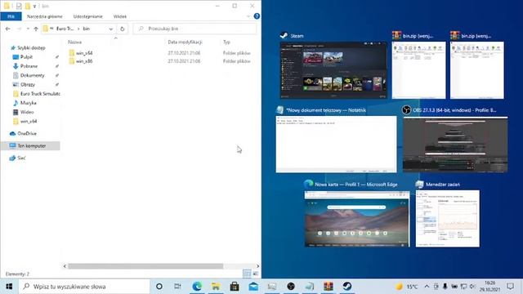Open Task View on taskbar
The height and width of the screenshot is (294, 523).
(177, 287)
